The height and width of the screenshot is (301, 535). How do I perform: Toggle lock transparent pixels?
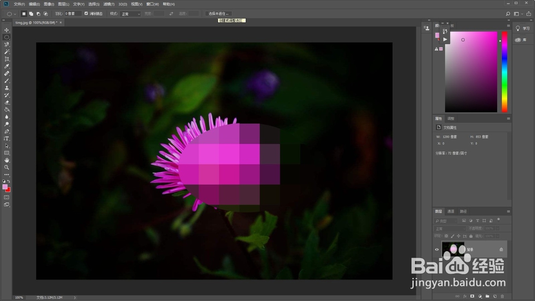(x=446, y=236)
